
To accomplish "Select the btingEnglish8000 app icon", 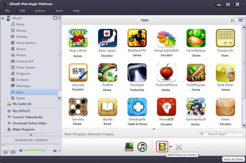I will tap(166, 38).
